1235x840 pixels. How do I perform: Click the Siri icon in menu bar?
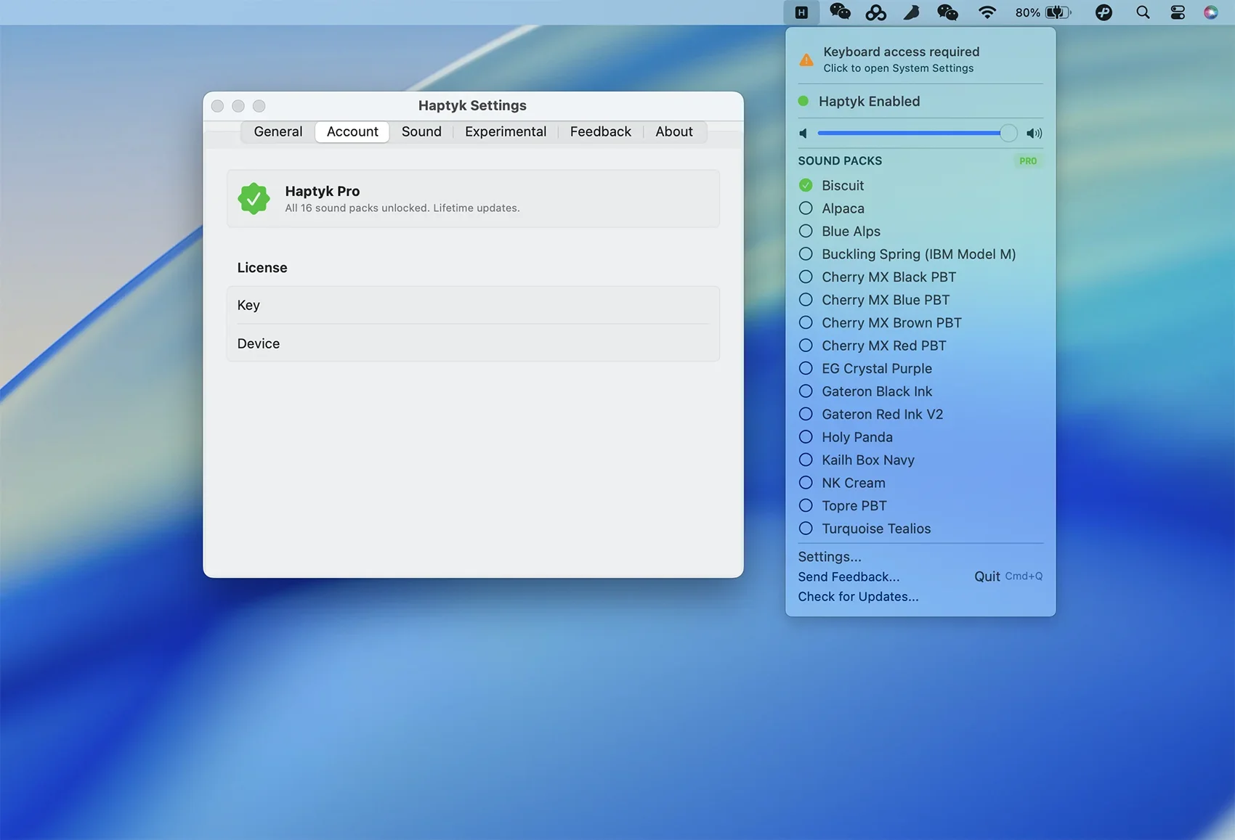coord(1210,12)
